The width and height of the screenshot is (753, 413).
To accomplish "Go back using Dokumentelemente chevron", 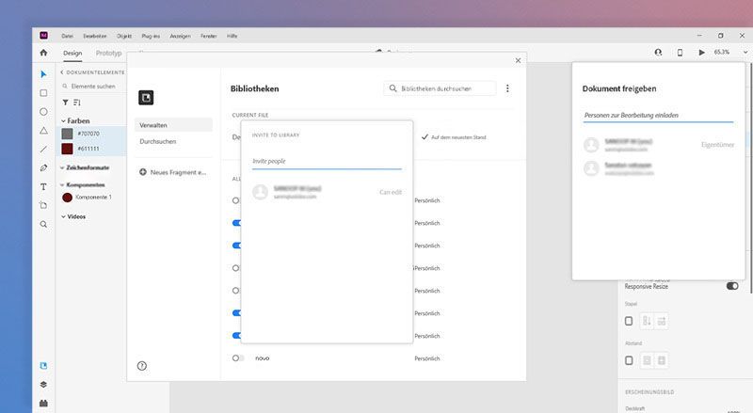I will click(62, 72).
